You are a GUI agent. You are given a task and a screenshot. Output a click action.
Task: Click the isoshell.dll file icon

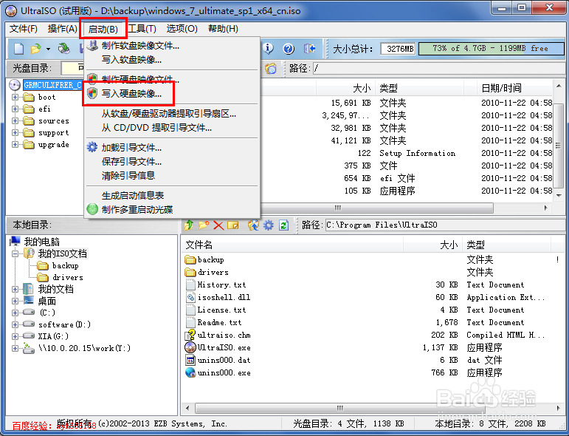(190, 297)
